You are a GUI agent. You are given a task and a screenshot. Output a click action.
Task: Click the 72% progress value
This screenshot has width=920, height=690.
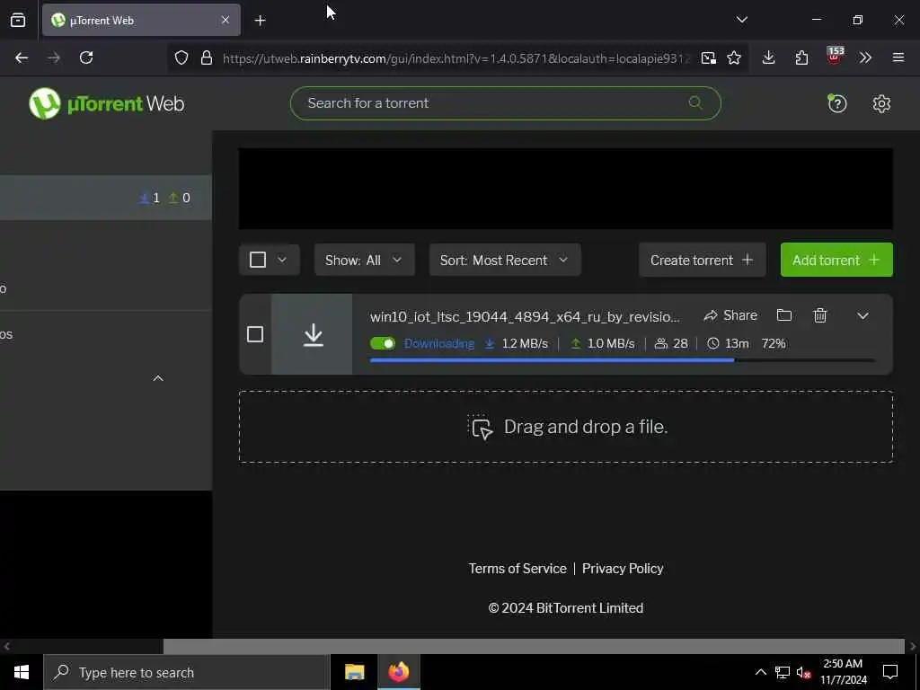[x=774, y=343]
